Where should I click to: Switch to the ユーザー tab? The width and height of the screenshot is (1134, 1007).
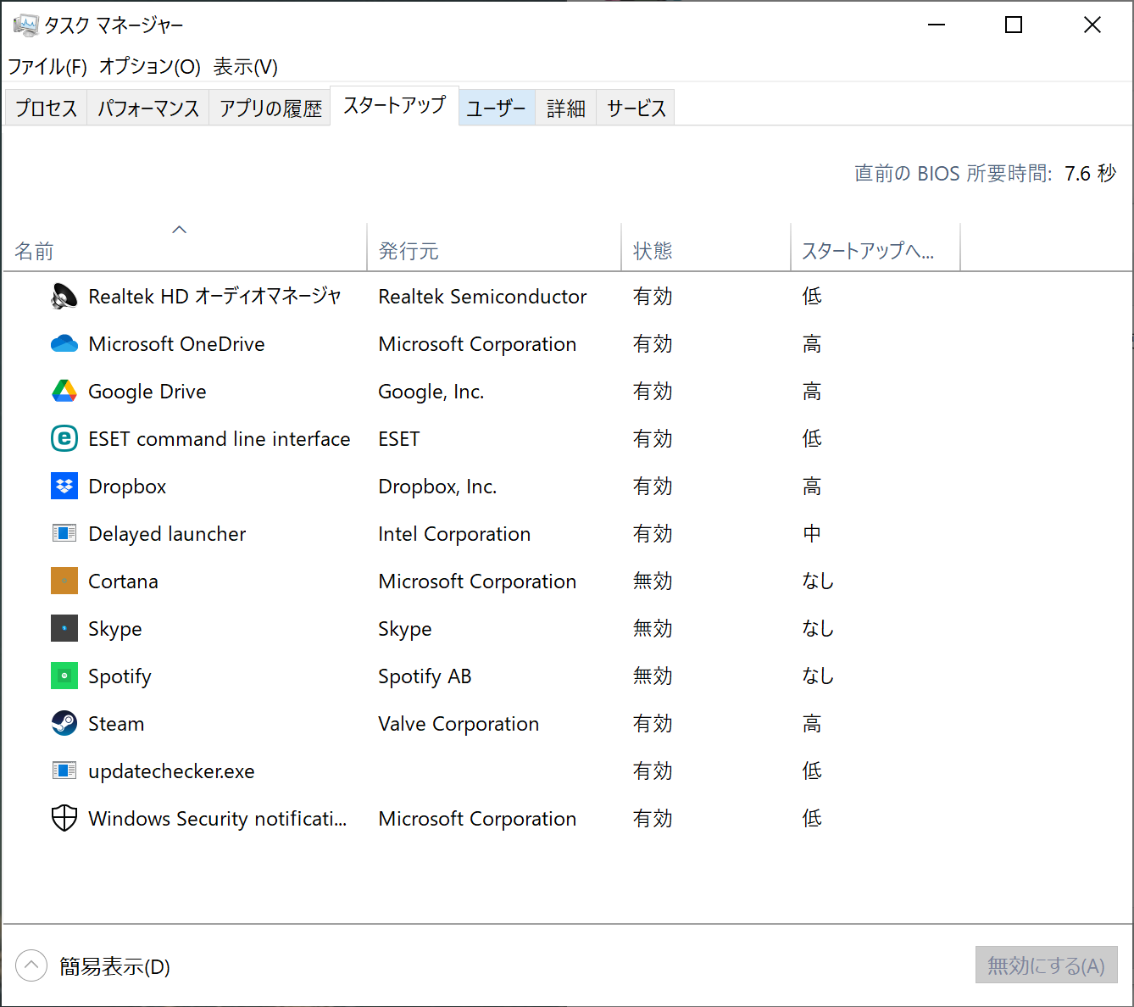point(497,108)
